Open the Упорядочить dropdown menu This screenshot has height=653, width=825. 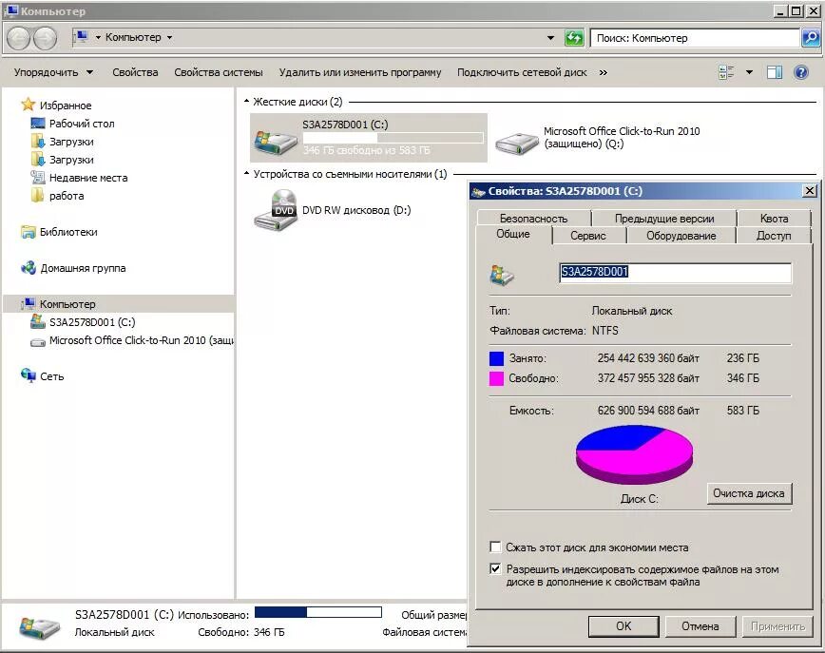click(x=53, y=72)
